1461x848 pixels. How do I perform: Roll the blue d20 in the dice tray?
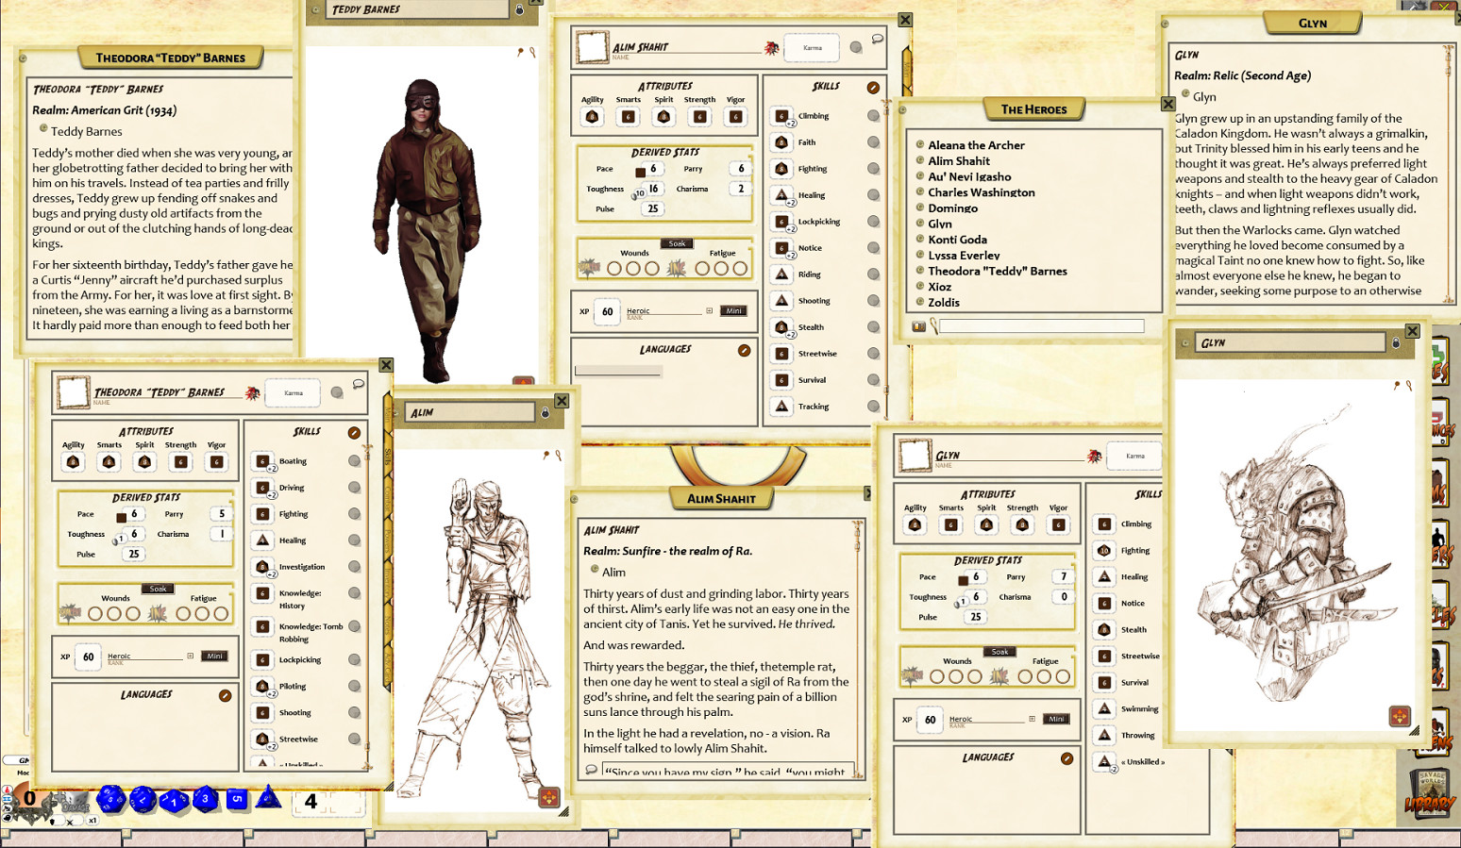(x=111, y=799)
